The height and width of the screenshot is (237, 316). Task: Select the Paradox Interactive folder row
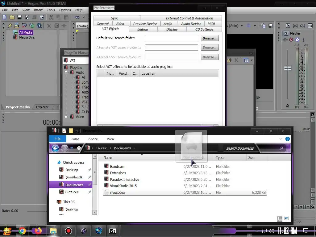185,179
